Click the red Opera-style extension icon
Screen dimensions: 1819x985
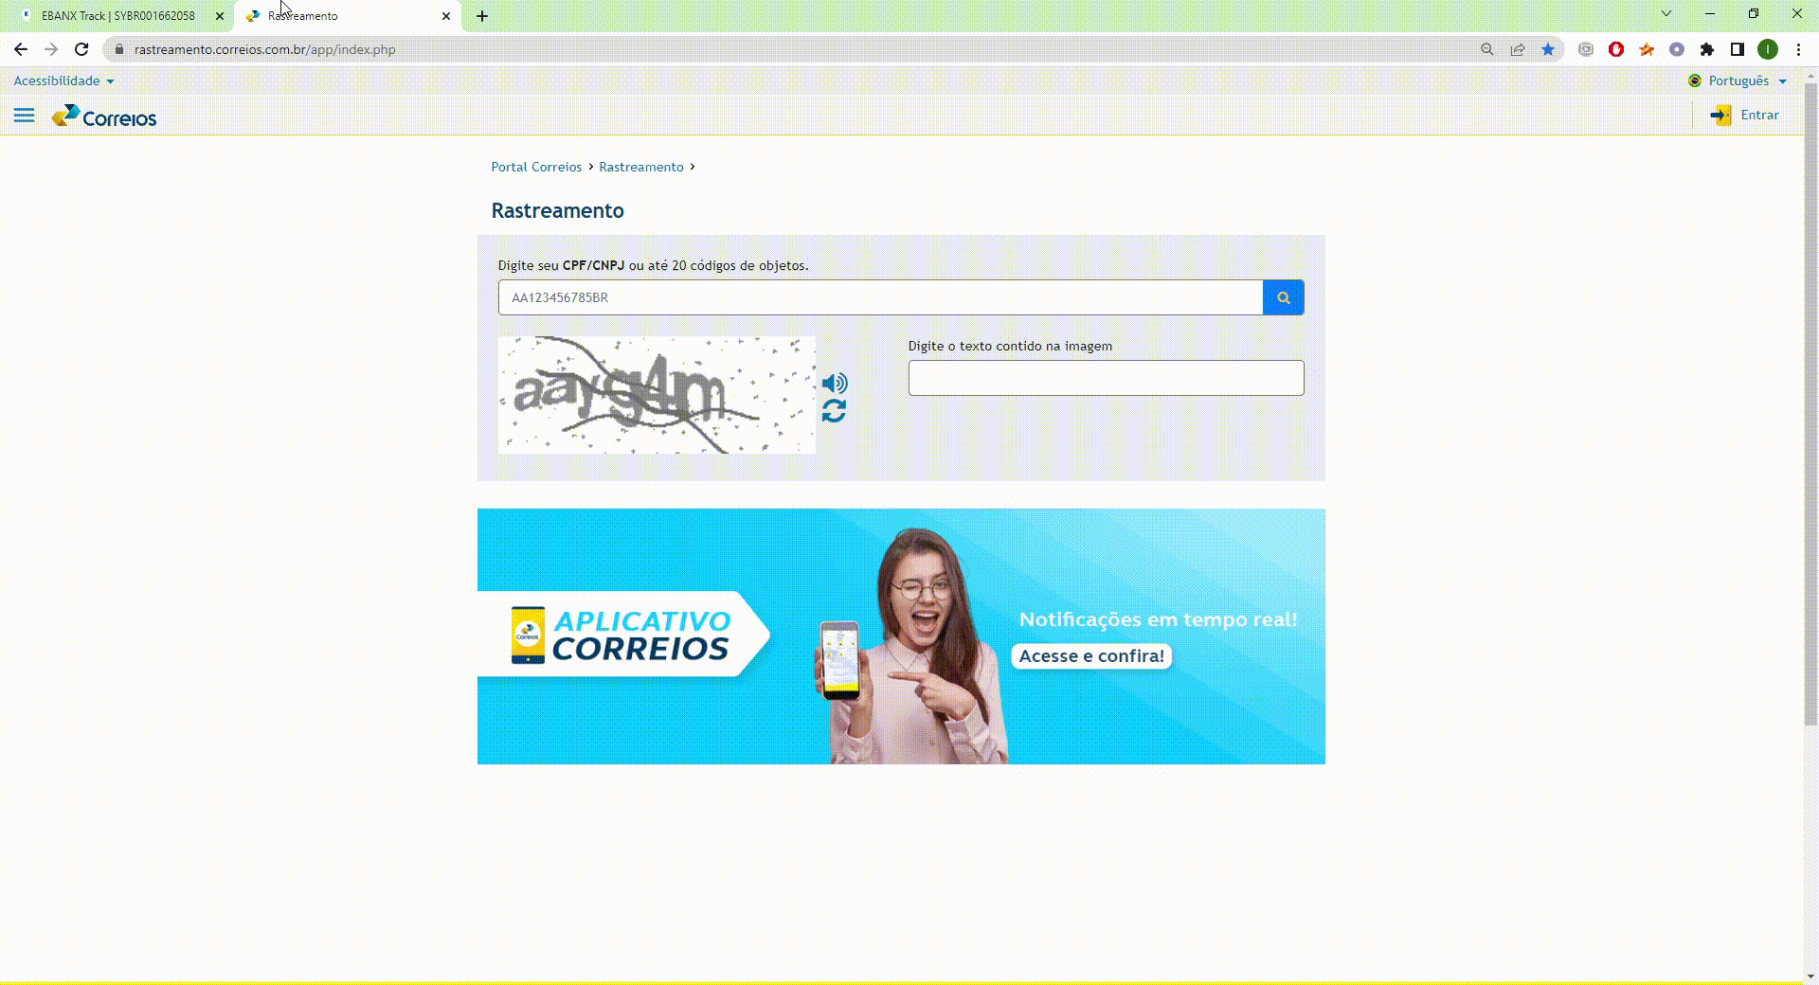1616,49
